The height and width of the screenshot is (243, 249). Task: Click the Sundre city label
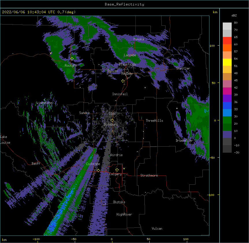click(84, 113)
